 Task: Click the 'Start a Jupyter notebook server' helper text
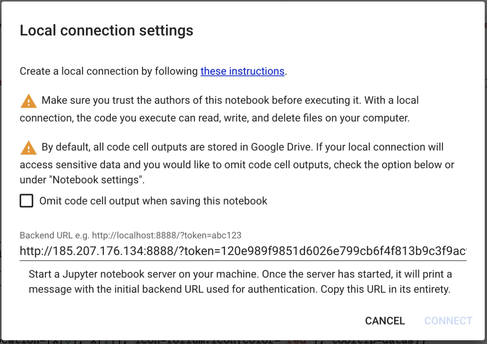click(240, 282)
